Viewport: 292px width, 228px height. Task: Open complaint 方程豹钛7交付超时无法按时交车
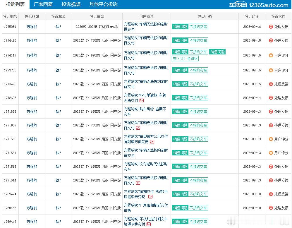(146, 167)
